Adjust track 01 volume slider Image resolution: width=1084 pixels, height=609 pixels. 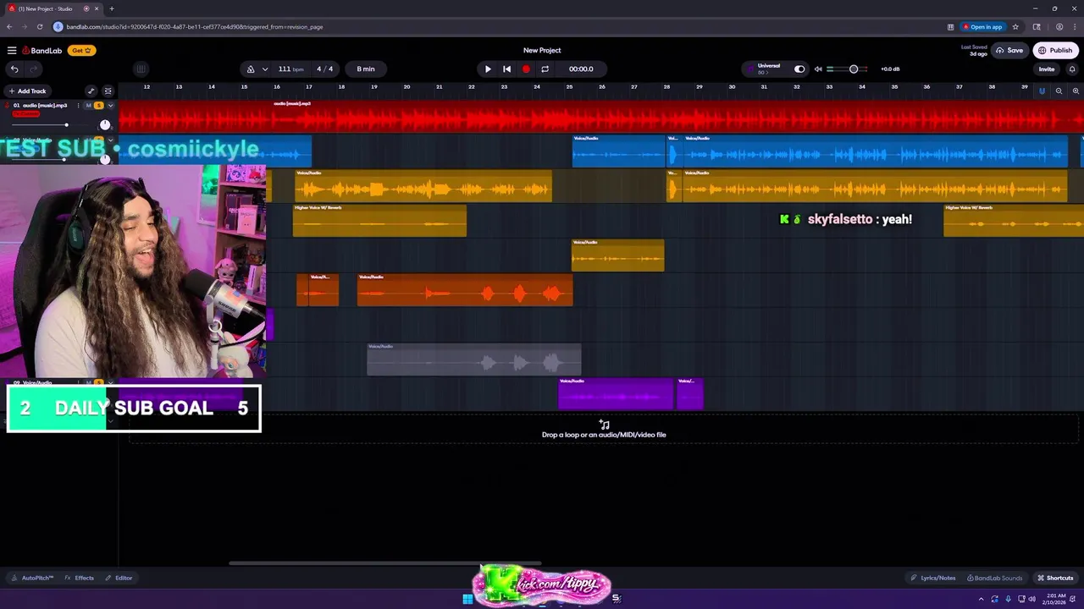pos(66,125)
